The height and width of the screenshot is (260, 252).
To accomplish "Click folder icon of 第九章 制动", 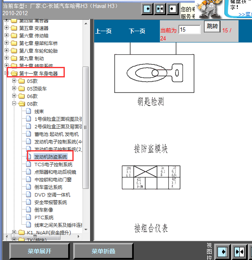I will click(x=14, y=58).
